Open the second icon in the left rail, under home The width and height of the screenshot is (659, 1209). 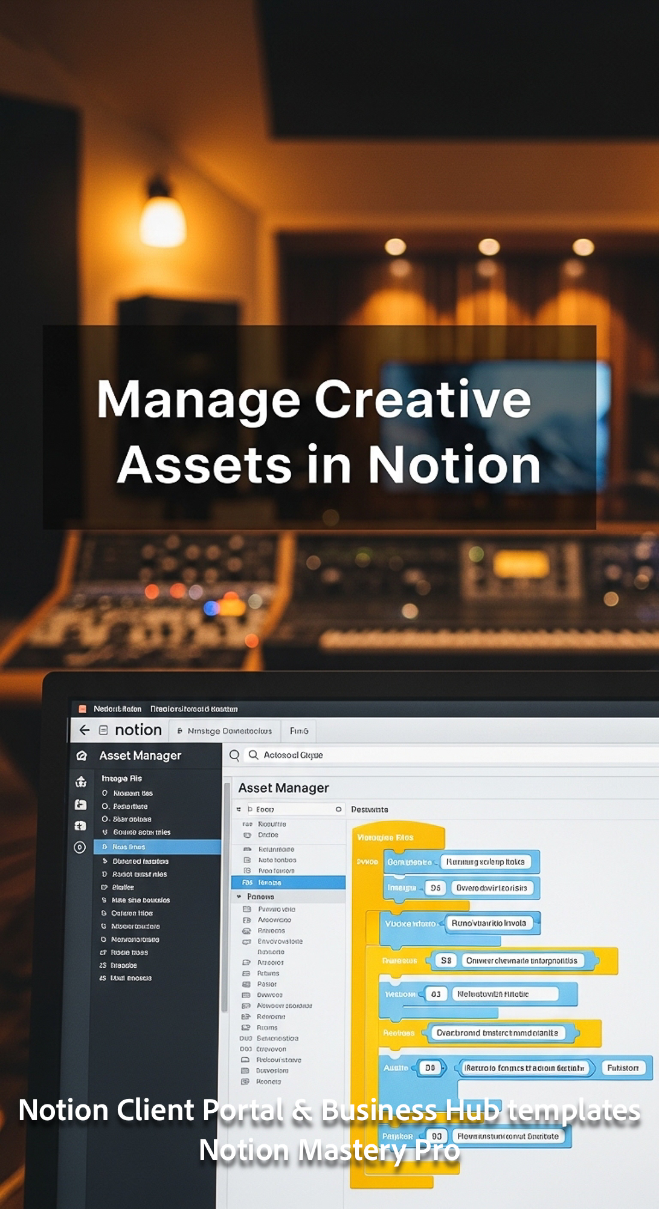coord(80,805)
